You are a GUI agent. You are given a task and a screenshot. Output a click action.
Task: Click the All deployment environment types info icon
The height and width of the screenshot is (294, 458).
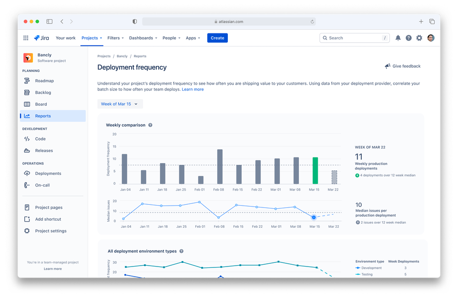point(182,251)
